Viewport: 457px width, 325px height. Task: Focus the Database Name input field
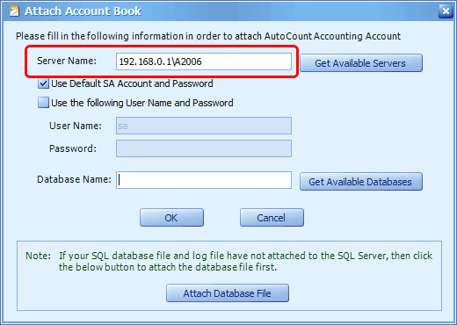click(x=204, y=180)
